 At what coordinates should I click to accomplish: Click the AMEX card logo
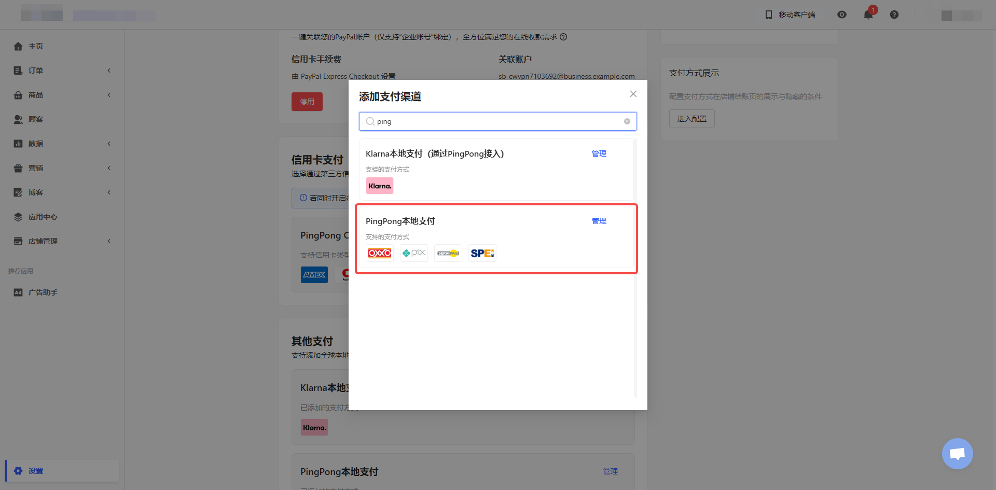314,274
